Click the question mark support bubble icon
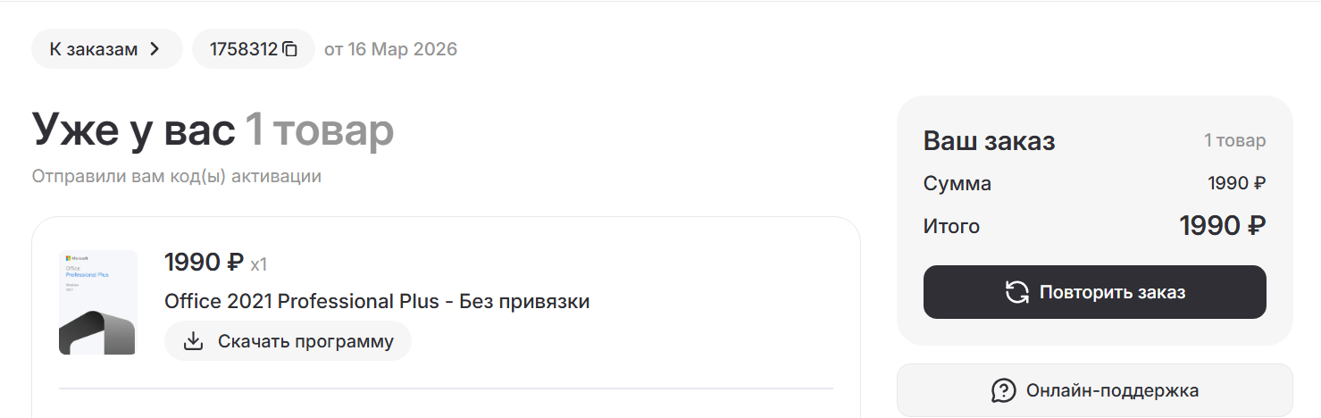The height and width of the screenshot is (418, 1321). click(1004, 390)
